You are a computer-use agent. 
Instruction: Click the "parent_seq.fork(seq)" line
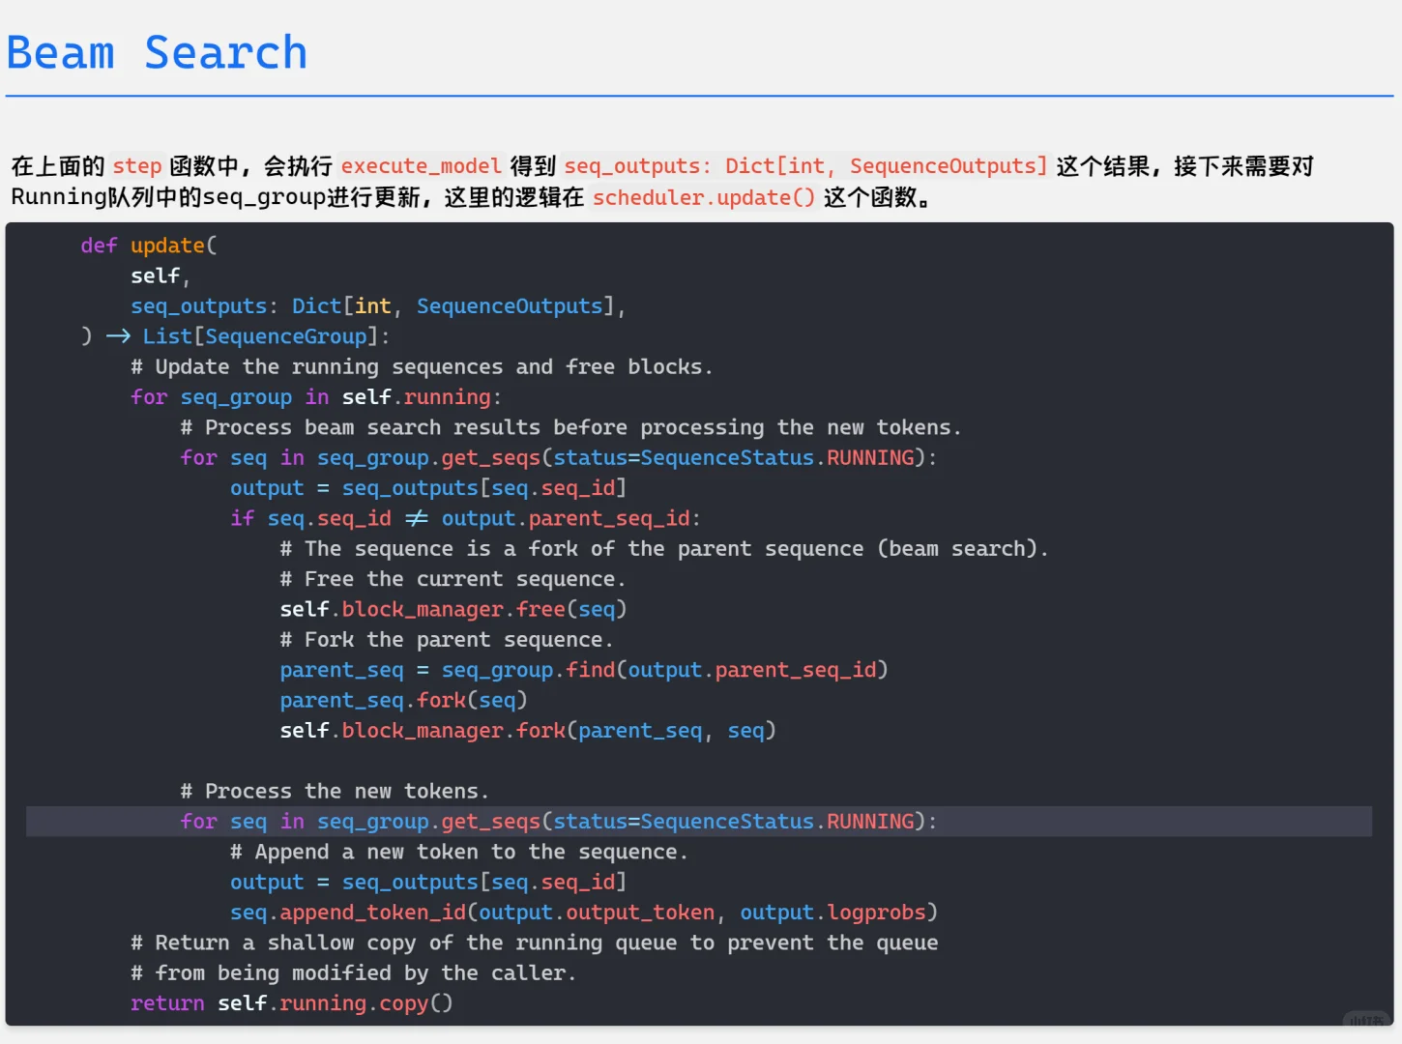[x=403, y=701]
